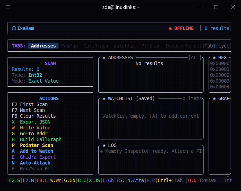Click Q:Q quit shortcut in bottom bar

192,180
